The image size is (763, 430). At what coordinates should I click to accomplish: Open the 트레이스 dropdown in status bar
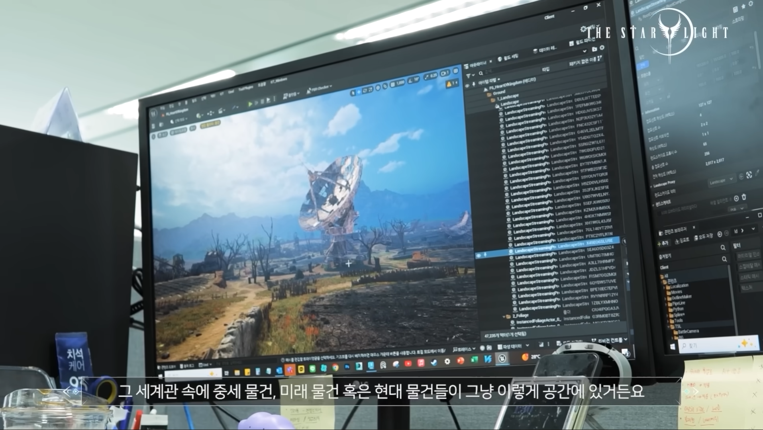464,349
